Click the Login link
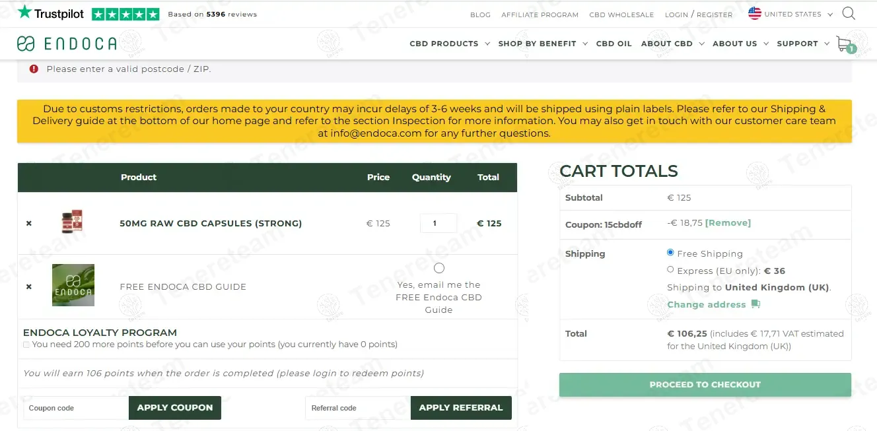 (x=676, y=15)
